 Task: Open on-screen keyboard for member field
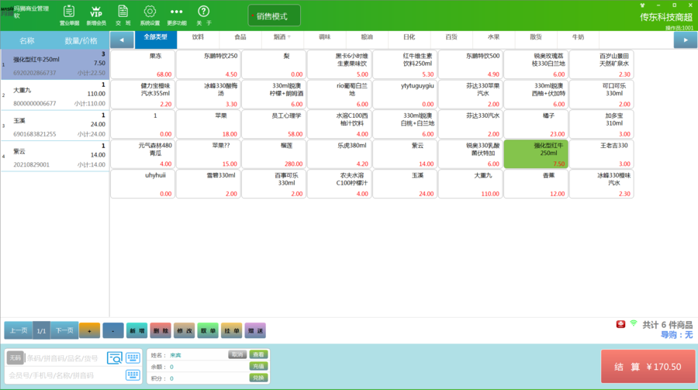tap(133, 374)
